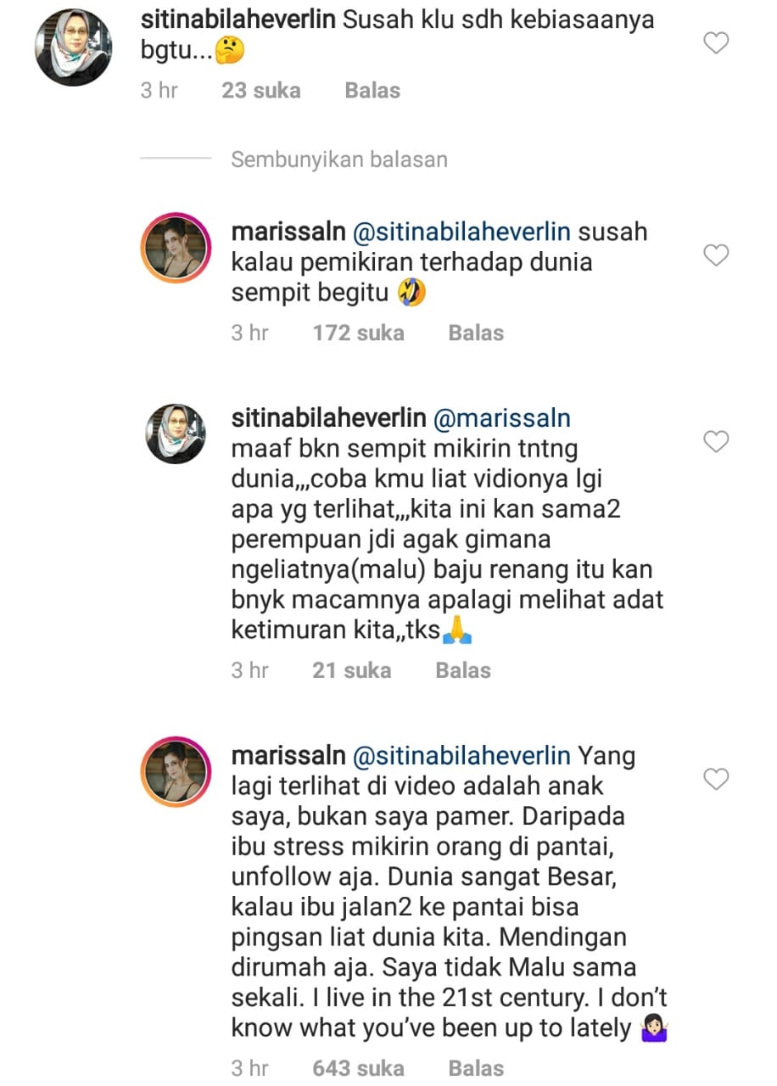View likes list for '21 suka'
Image resolution: width=777 pixels, height=1086 pixels.
point(351,670)
